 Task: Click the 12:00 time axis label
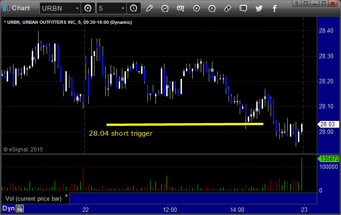tap(170, 210)
